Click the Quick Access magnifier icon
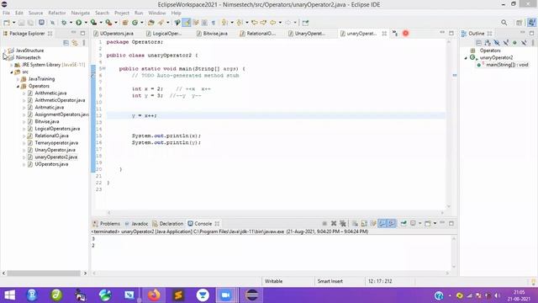The height and width of the screenshot is (303, 538). click(x=504, y=23)
